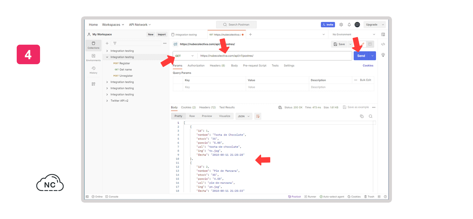The height and width of the screenshot is (219, 473).
Task: Click the lightbulb info icon on the right
Action: point(383,55)
